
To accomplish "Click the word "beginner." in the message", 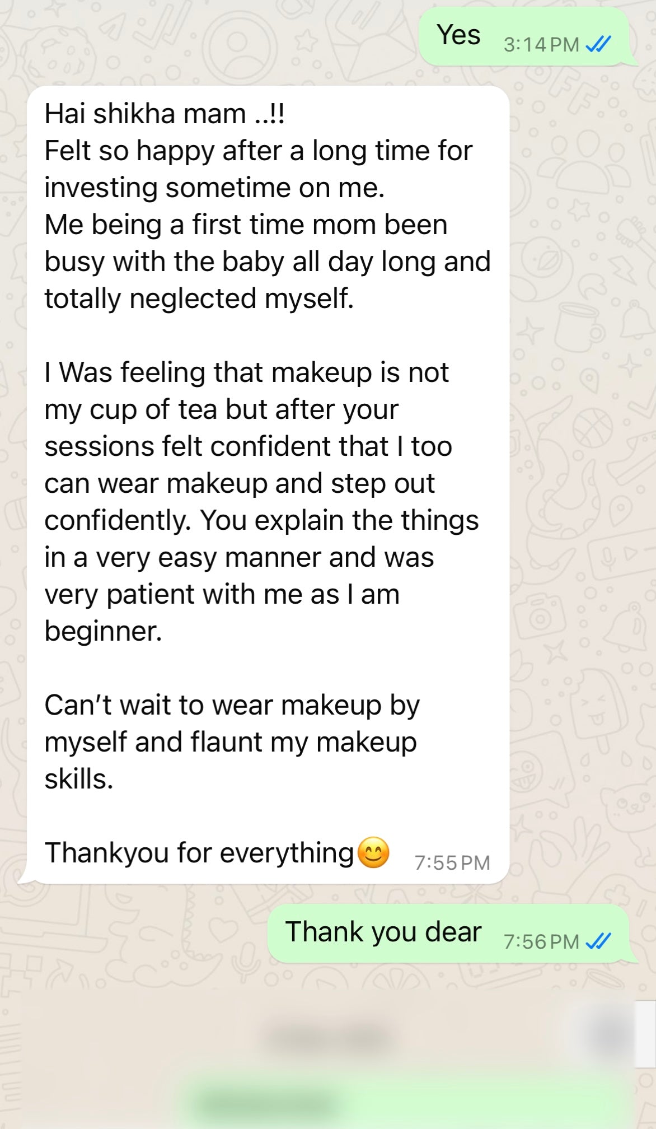I will coord(103,631).
